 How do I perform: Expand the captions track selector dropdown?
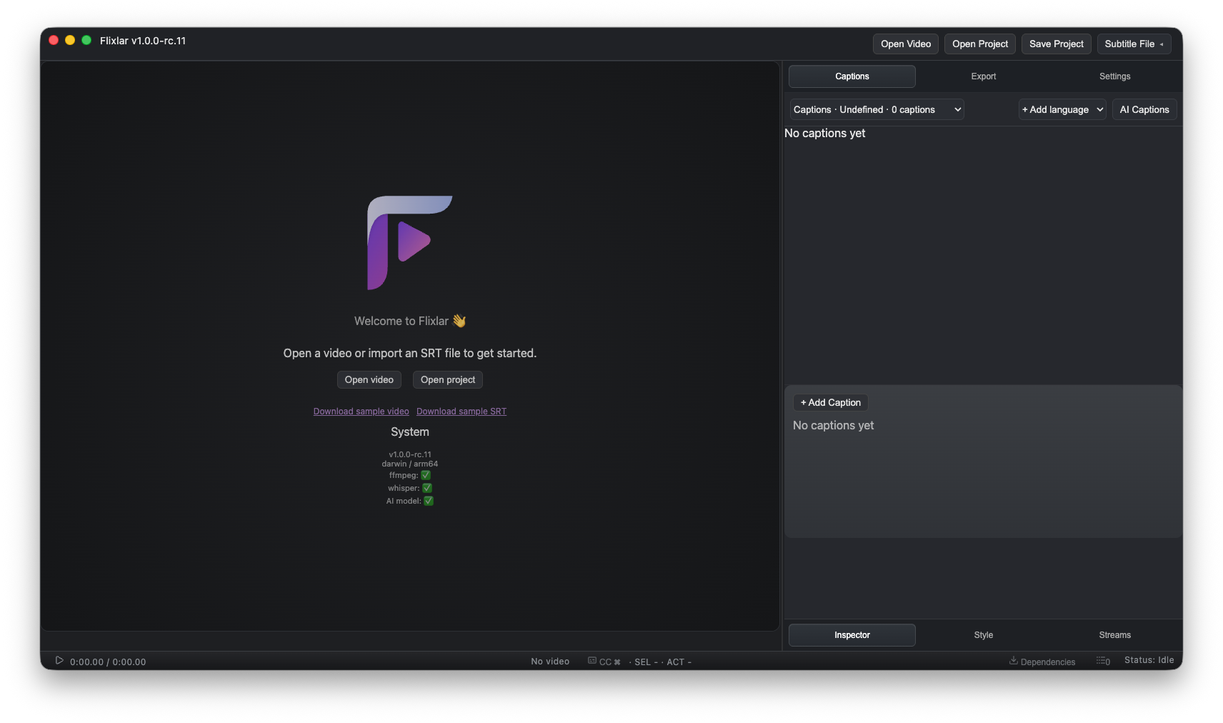click(x=877, y=109)
